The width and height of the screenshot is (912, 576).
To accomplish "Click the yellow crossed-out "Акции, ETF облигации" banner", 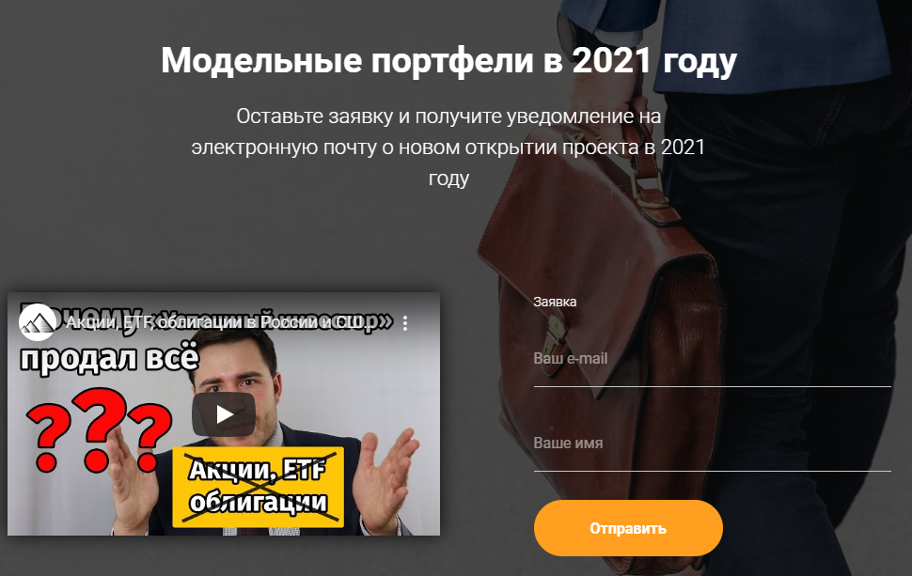I will 258,487.
